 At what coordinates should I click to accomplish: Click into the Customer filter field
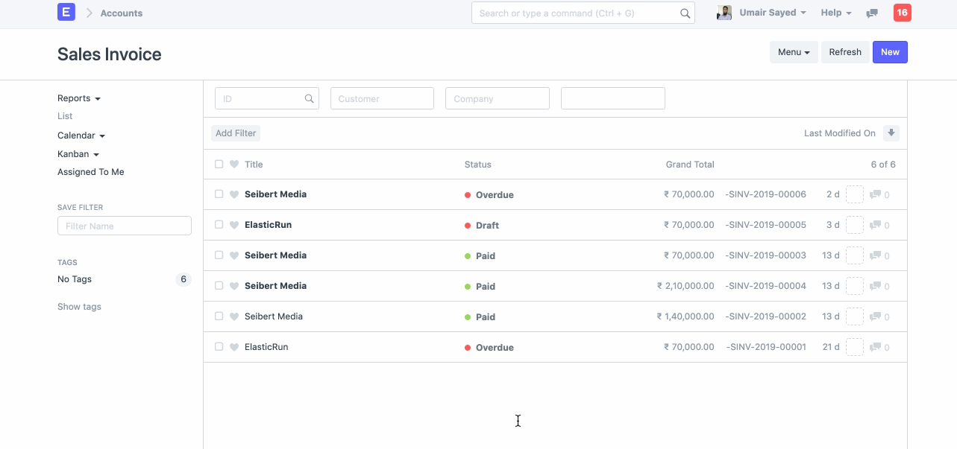coord(382,98)
